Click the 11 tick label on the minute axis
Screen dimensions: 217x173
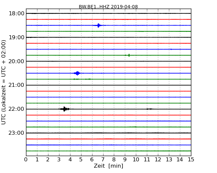[x=147, y=160]
